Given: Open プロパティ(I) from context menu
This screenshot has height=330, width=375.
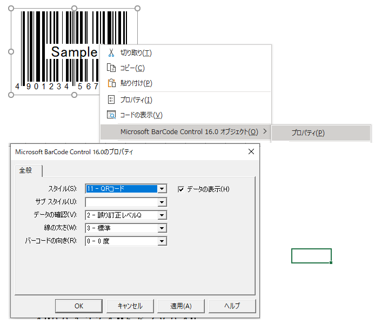Looking at the screenshot, I should [185, 100].
